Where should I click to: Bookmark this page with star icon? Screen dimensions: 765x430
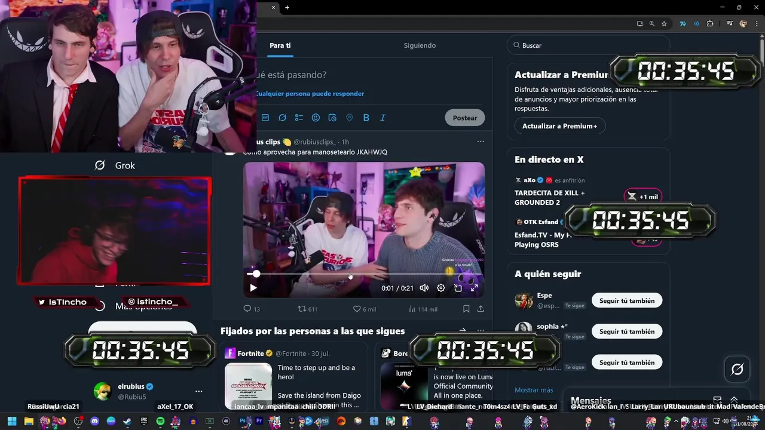(664, 24)
